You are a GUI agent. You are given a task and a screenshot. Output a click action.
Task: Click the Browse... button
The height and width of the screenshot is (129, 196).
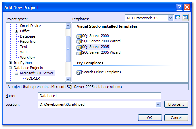coord(176,104)
